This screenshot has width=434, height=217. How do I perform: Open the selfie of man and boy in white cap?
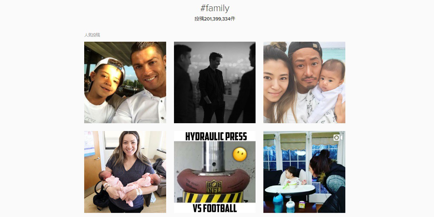[125, 82]
